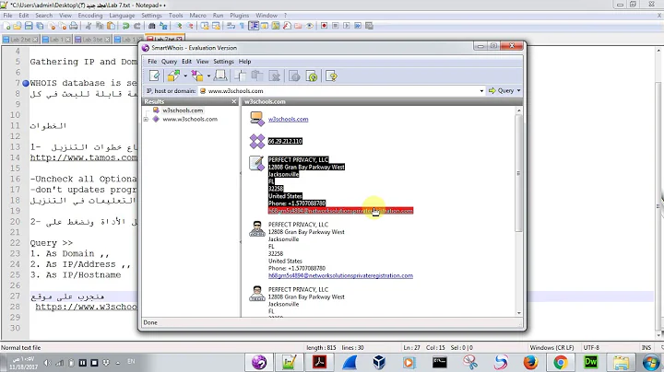Open the Encoding menu in Notepad++

point(90,16)
